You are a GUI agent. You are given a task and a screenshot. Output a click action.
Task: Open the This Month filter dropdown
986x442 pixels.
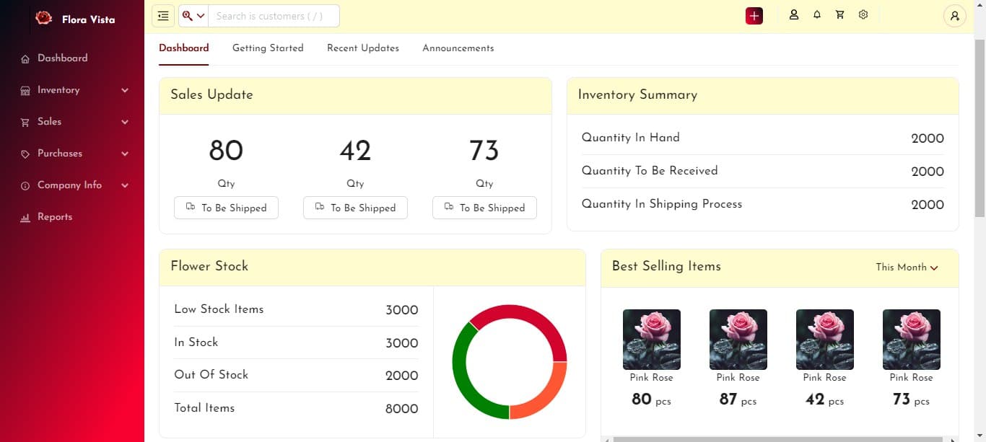[907, 268]
